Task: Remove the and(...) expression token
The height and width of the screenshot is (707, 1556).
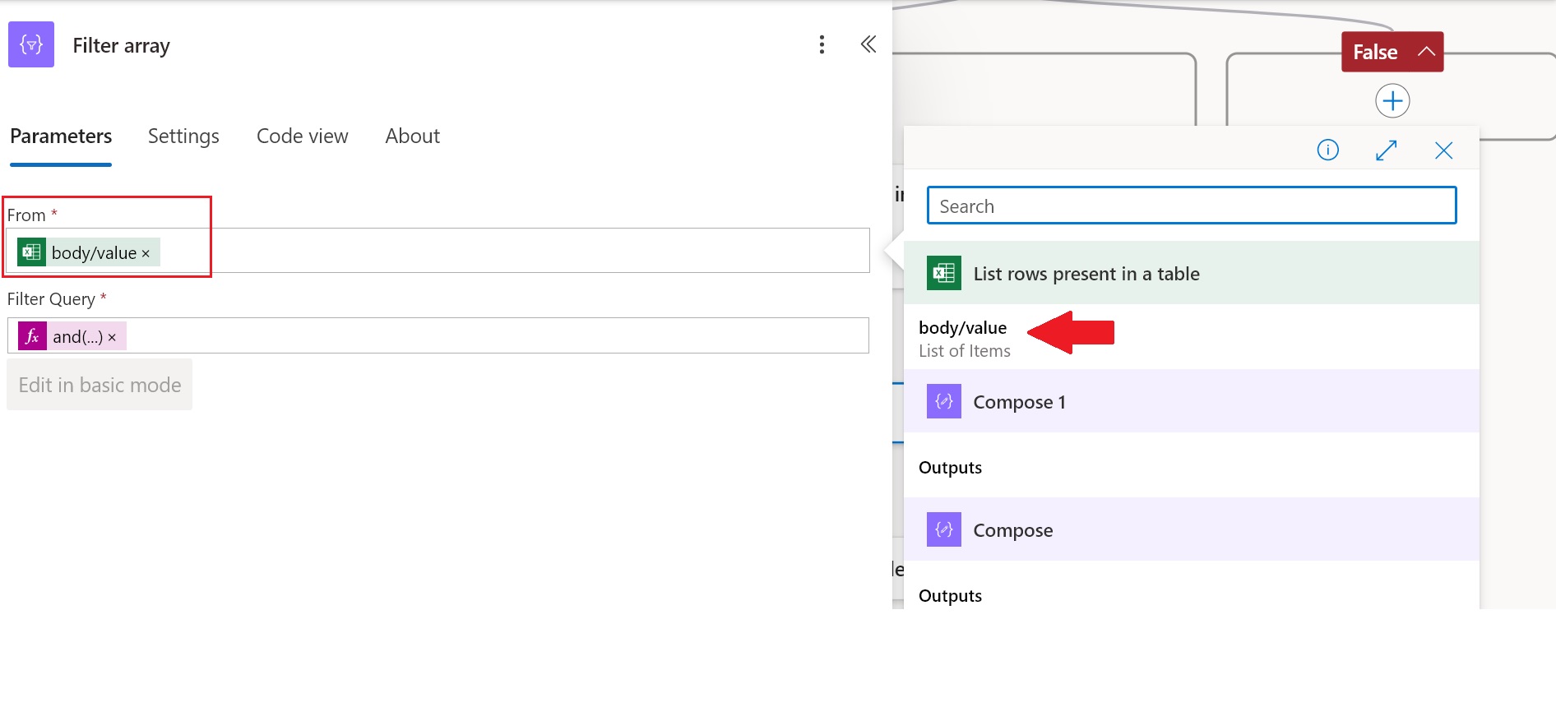Action: click(x=112, y=338)
